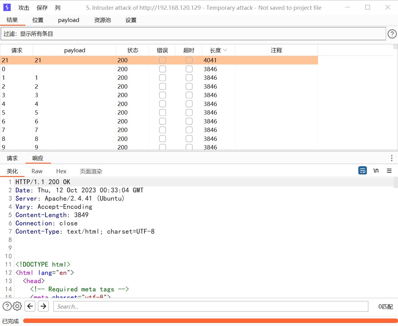Screen dimensions: 398x326
Task: Select result row for request 0
Action: coord(159,69)
